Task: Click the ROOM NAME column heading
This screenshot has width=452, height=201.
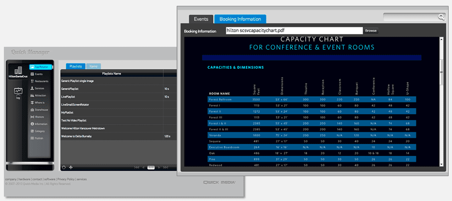Action: 219,94
